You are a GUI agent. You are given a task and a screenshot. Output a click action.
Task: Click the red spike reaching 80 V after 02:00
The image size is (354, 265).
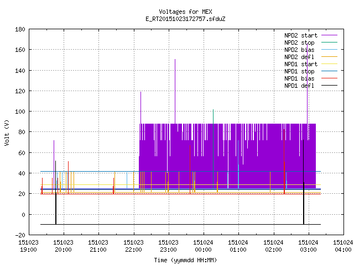pyautogui.click(x=284, y=161)
